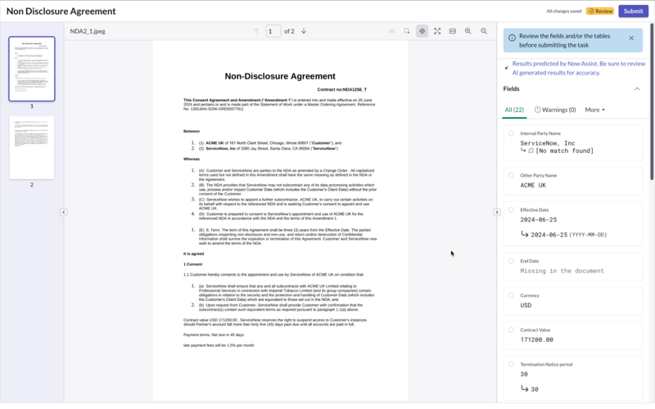Click the All changes saved status text
The height and width of the screenshot is (409, 655).
(563, 11)
